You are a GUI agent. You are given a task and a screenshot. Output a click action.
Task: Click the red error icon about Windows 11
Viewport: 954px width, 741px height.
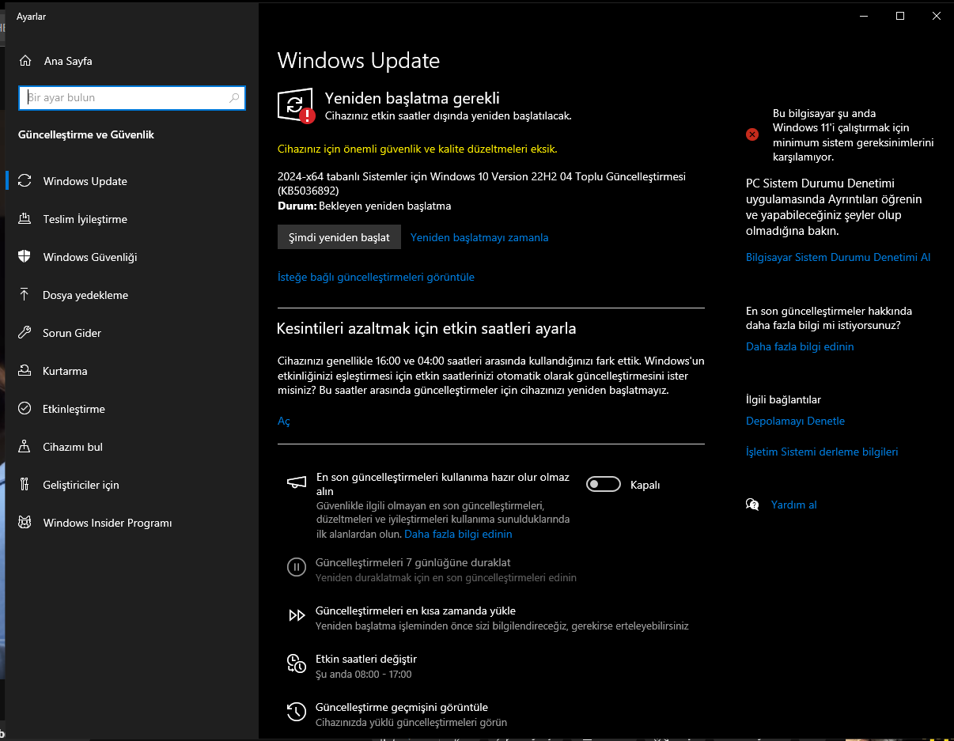click(752, 134)
